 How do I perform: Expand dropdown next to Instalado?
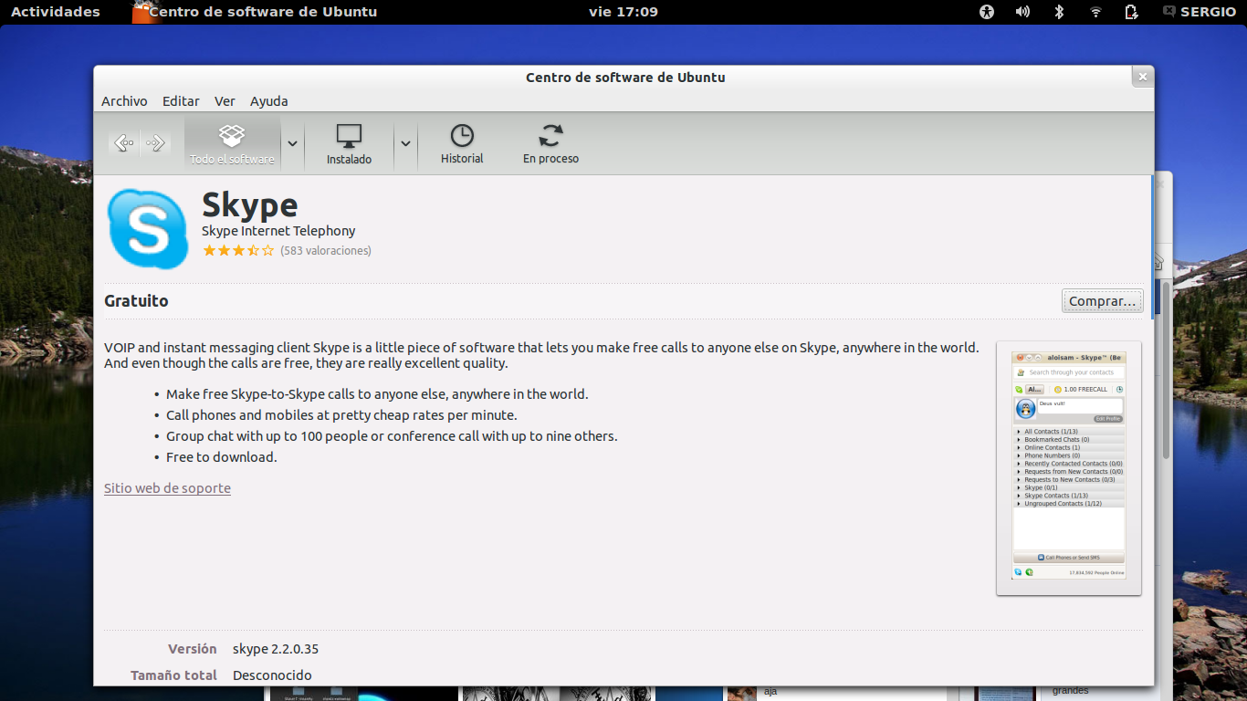tap(406, 143)
